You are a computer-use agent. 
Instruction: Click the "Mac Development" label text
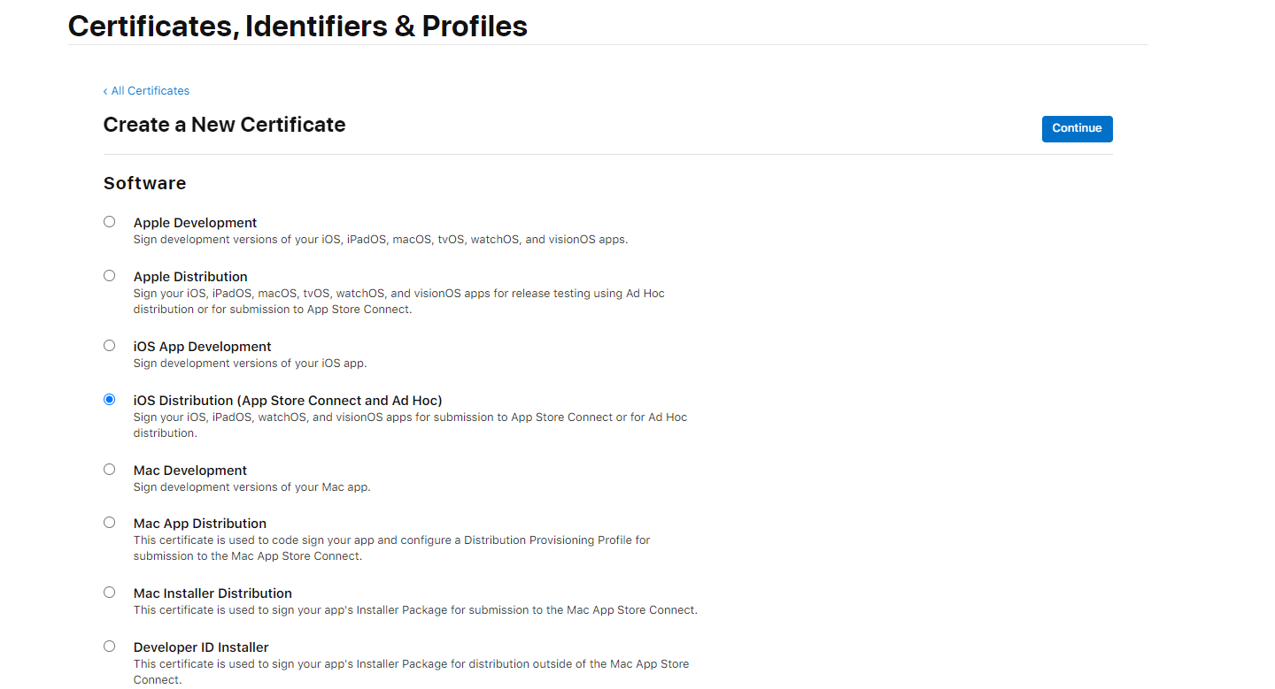pyautogui.click(x=190, y=471)
